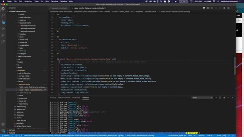Close the terminal panel
The width and height of the screenshot is (244, 137).
coord(232,98)
